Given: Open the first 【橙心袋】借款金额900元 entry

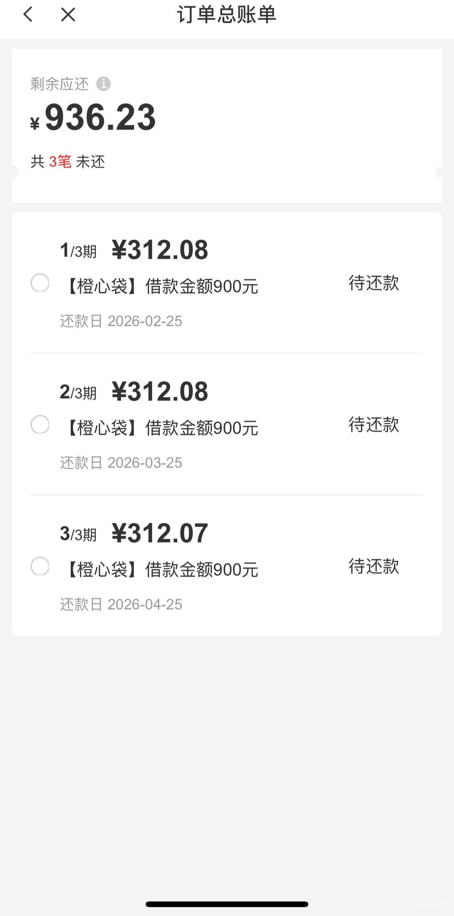Looking at the screenshot, I should pyautogui.click(x=162, y=286).
